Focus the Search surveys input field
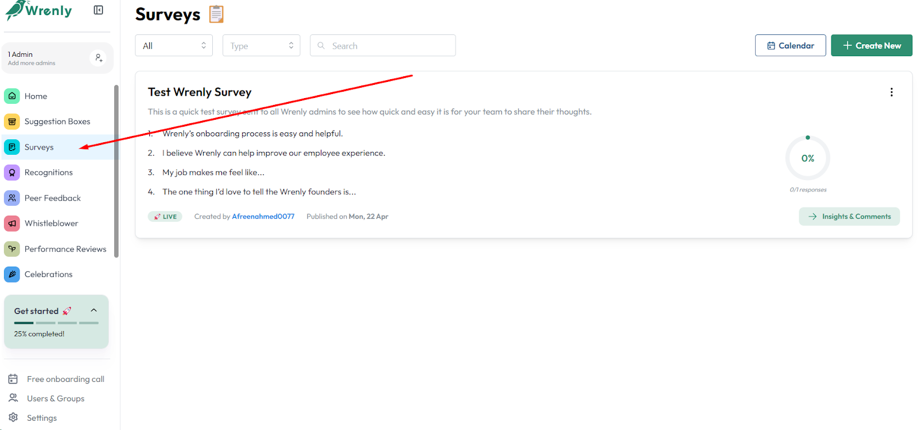918x430 pixels. click(383, 45)
